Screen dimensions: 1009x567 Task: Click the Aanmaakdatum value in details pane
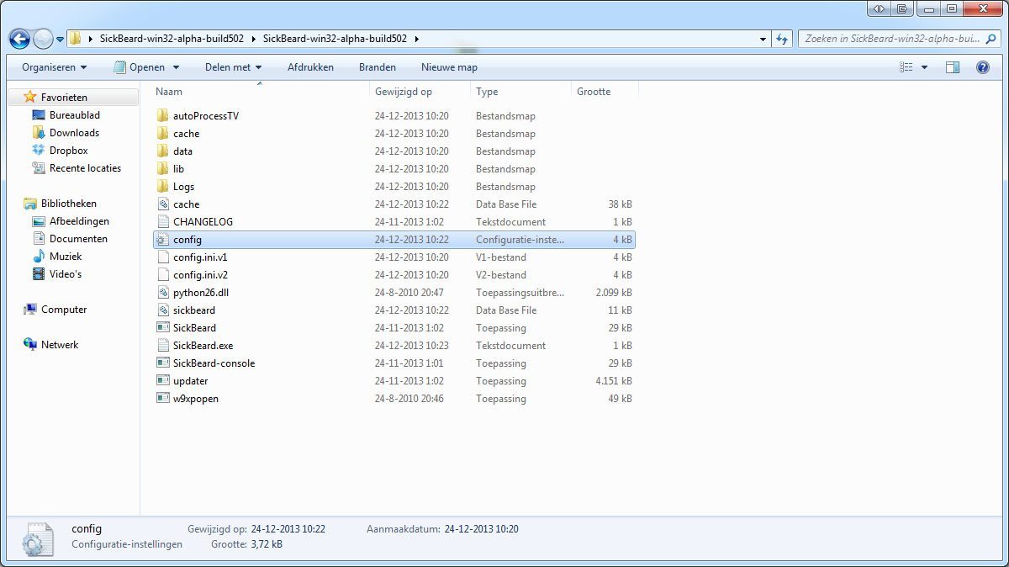[x=482, y=529]
